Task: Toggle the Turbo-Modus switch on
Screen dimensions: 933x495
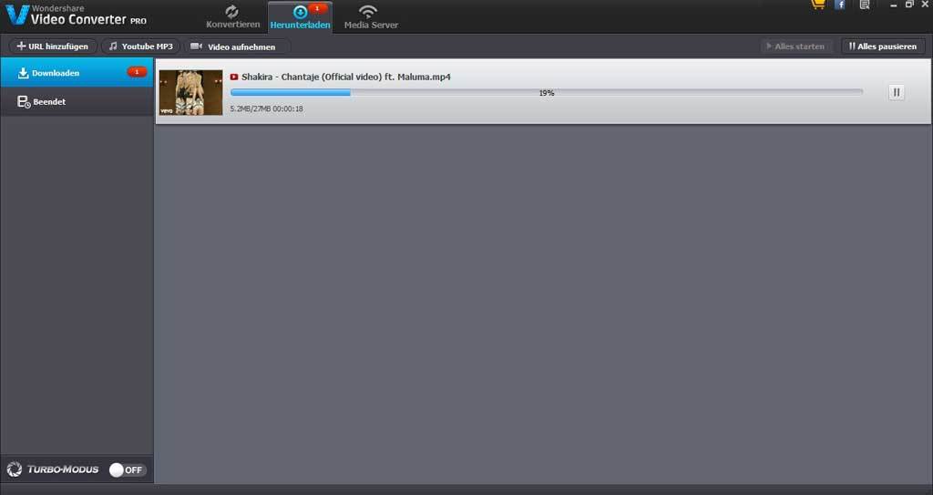Action: (128, 470)
